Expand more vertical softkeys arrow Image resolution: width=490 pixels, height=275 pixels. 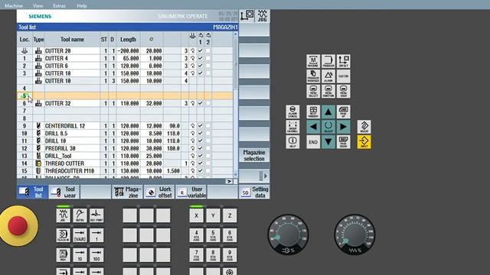[x=254, y=176]
